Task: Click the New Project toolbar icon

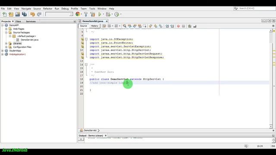Action: [x=11, y=14]
